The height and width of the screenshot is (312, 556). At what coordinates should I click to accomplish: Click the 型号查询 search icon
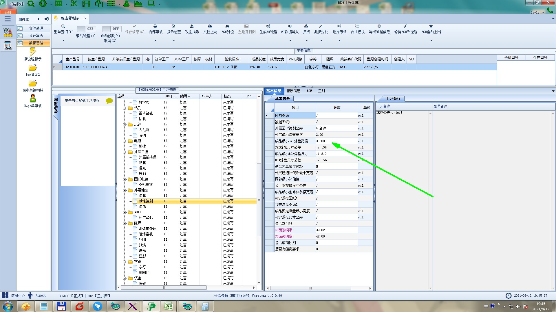click(x=63, y=26)
